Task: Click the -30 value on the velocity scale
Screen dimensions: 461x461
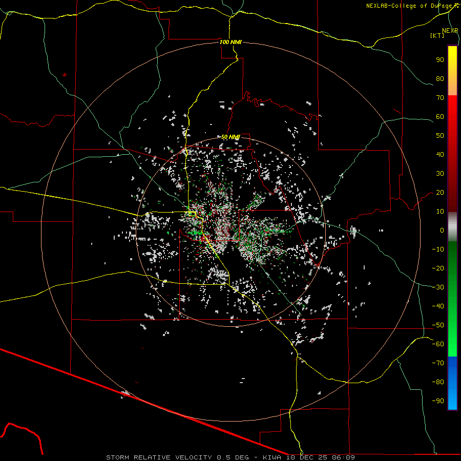Action: tap(438, 287)
